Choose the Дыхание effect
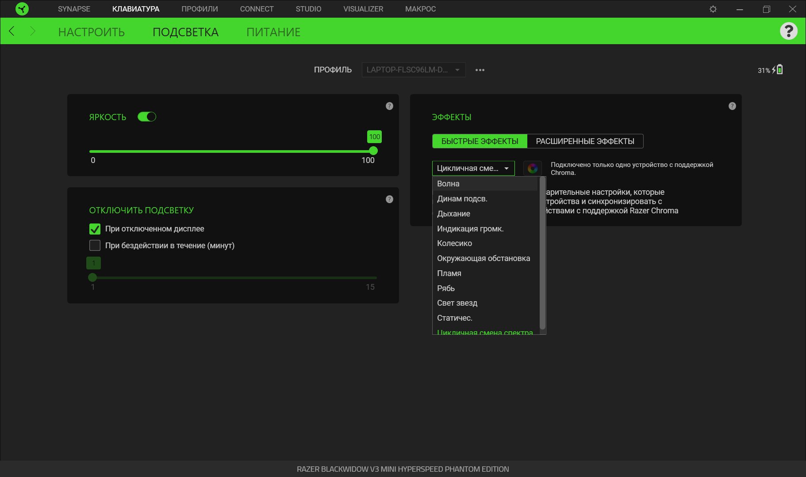This screenshot has width=806, height=477. coord(485,214)
